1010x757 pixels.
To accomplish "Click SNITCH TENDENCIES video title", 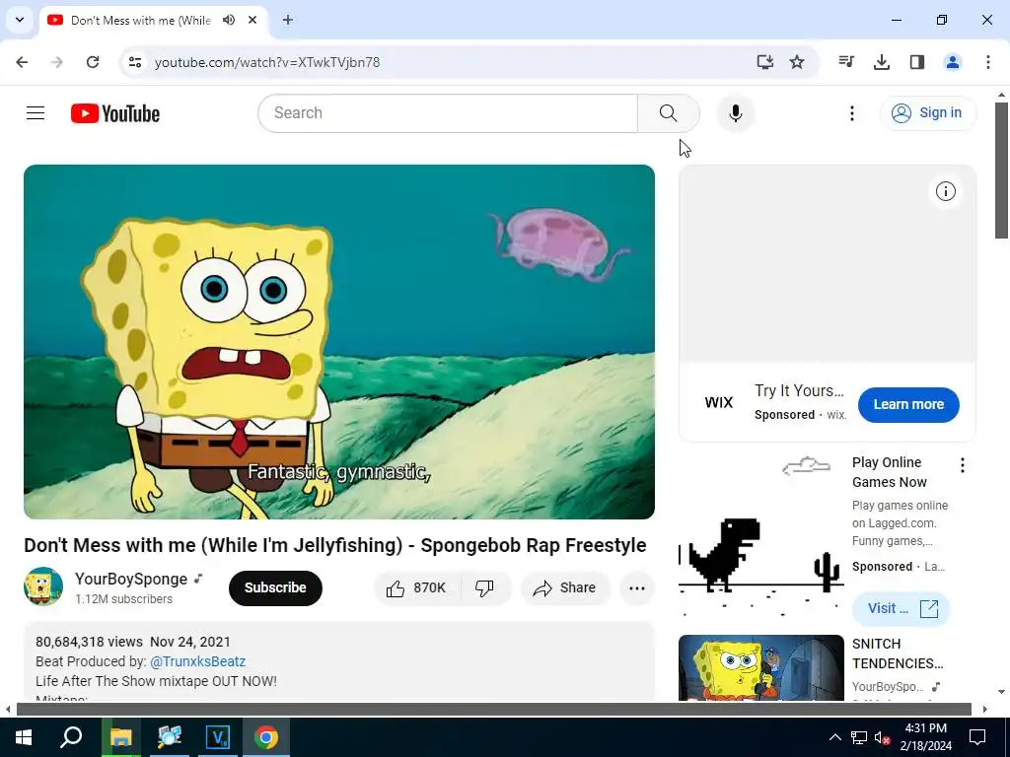I will coord(898,654).
